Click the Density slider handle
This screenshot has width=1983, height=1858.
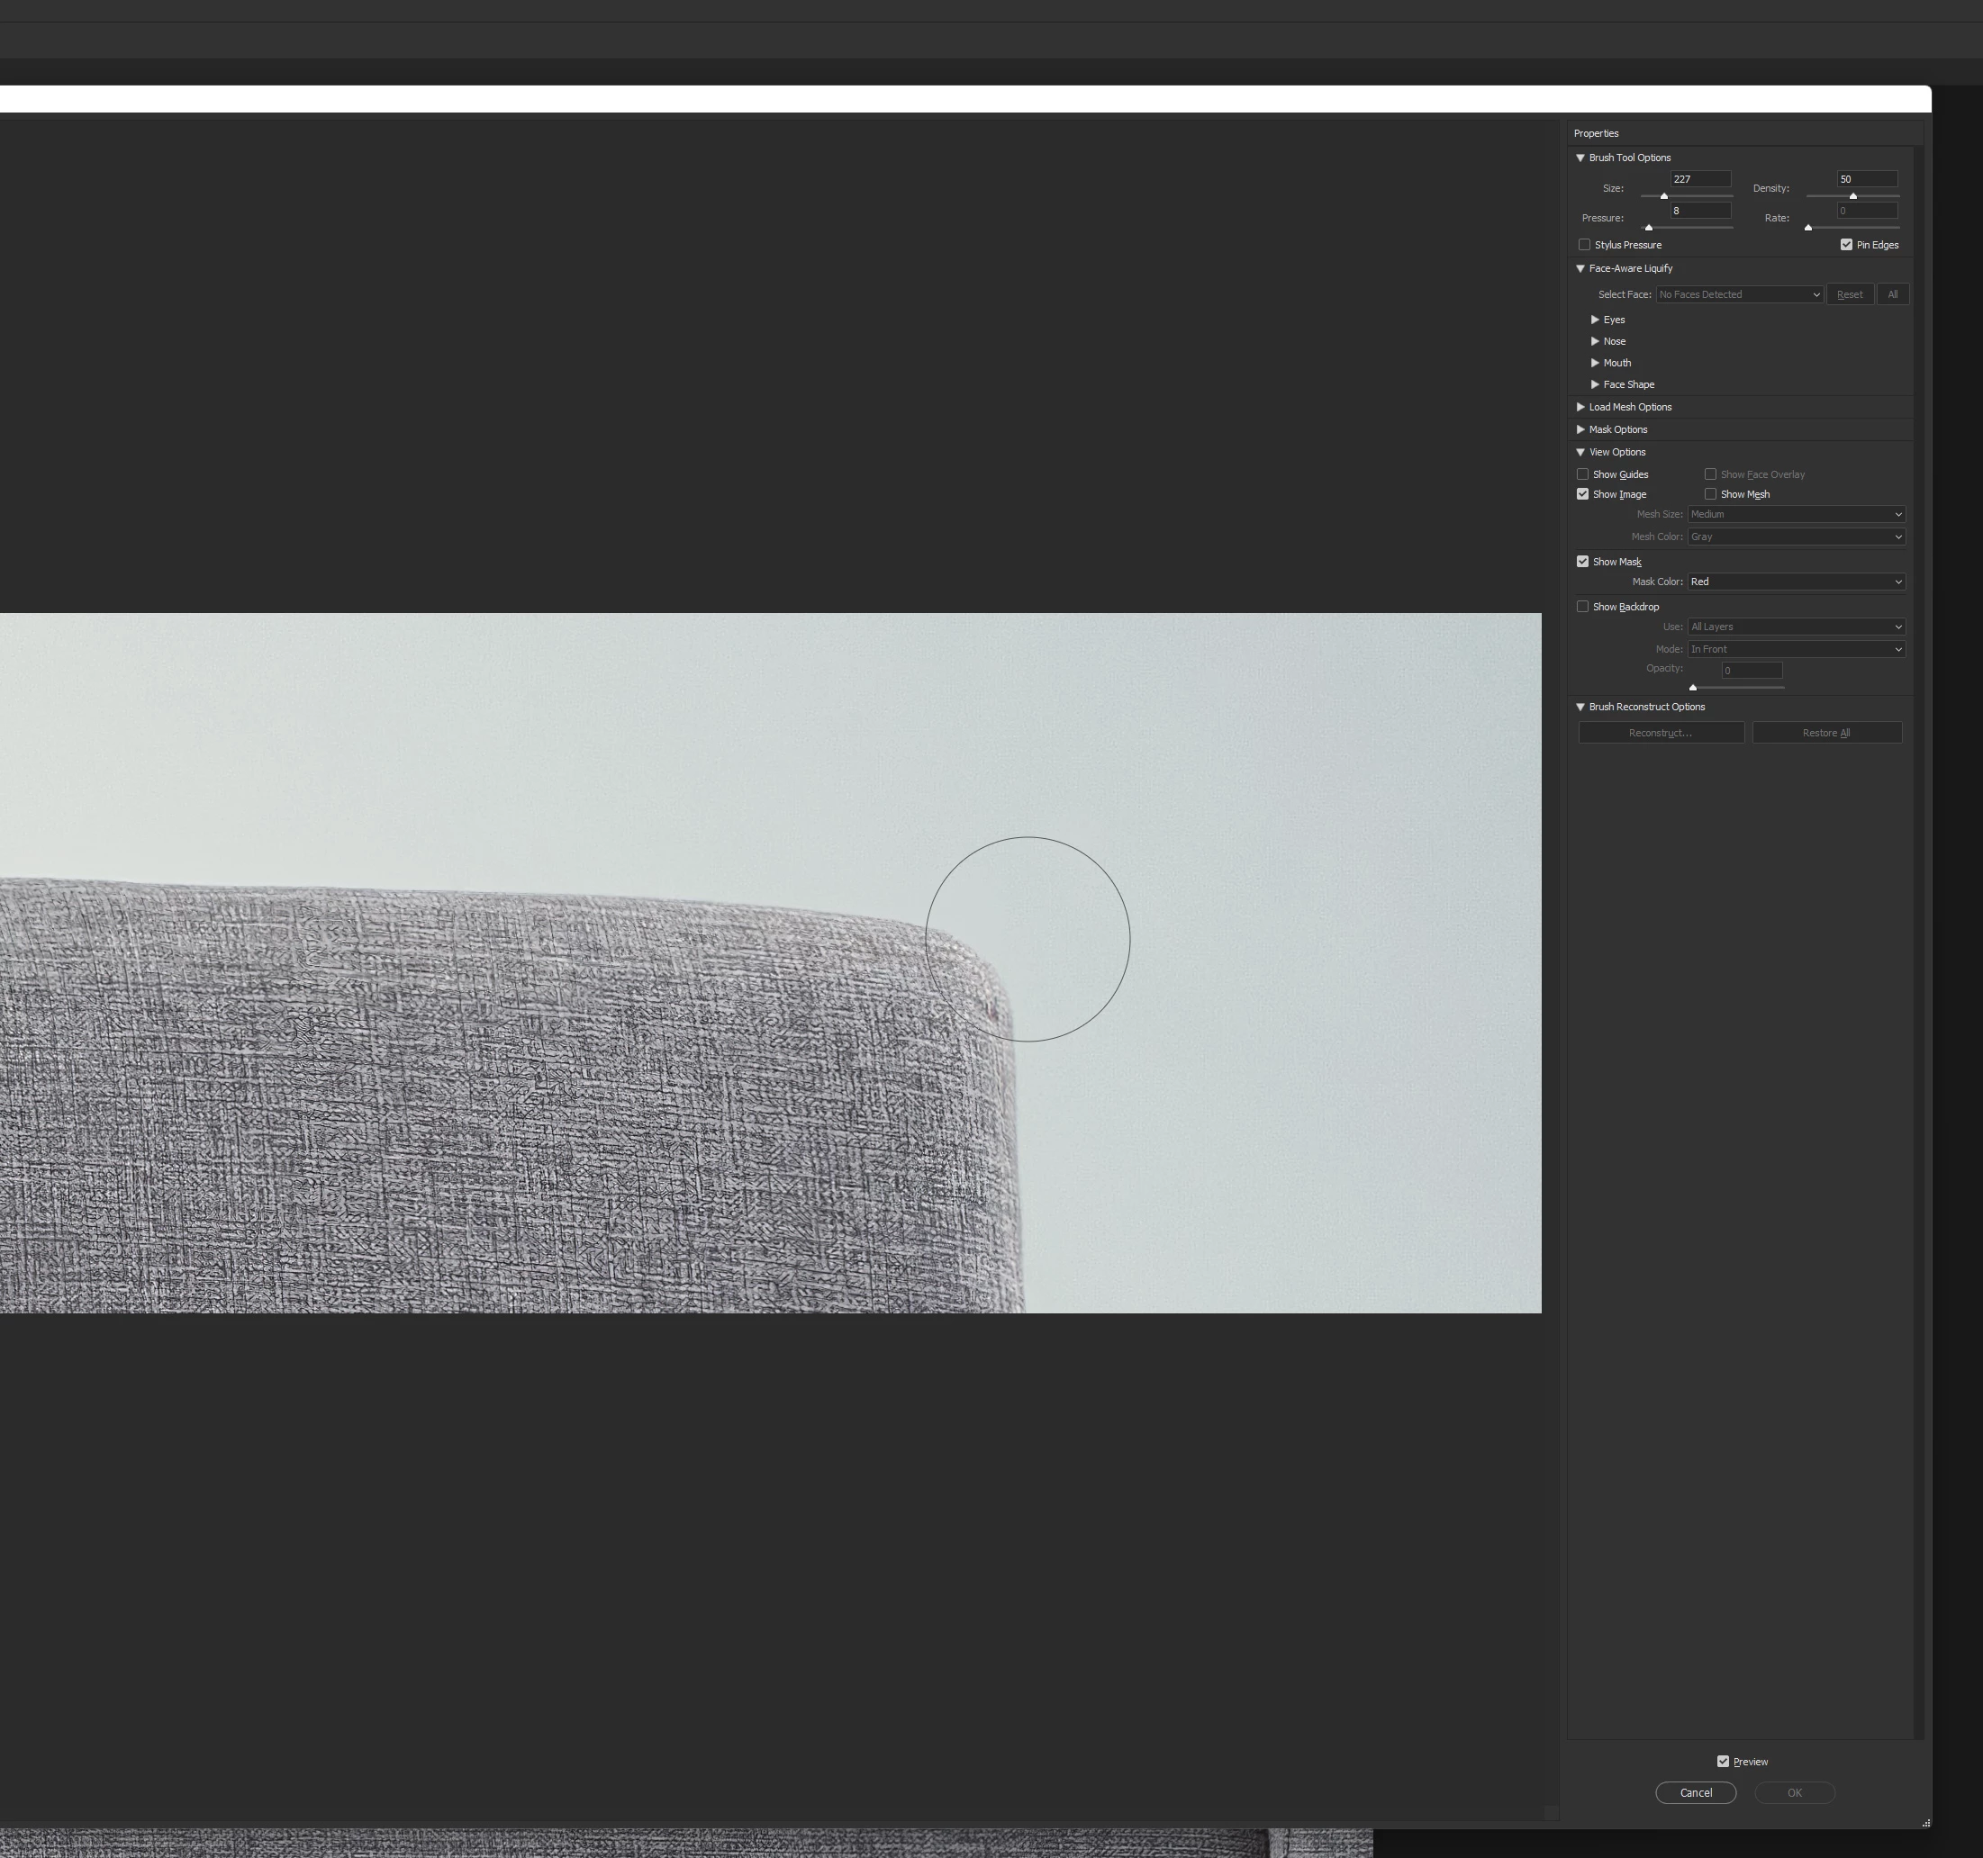tap(1853, 196)
